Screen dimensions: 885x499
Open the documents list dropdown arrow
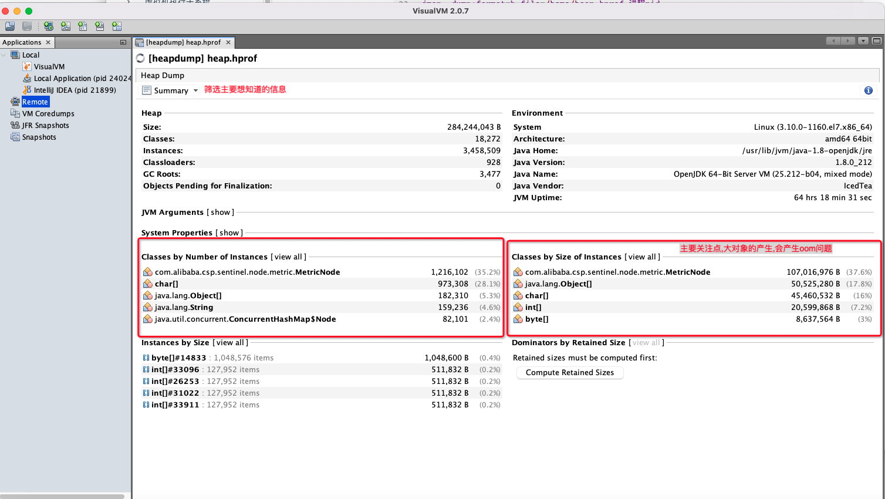coord(863,41)
